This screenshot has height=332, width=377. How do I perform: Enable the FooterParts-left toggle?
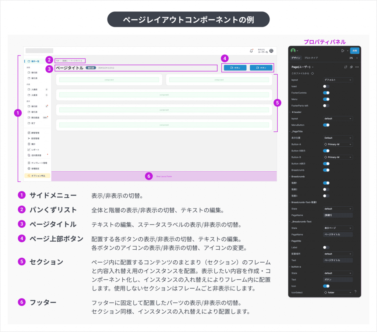tap(326, 106)
